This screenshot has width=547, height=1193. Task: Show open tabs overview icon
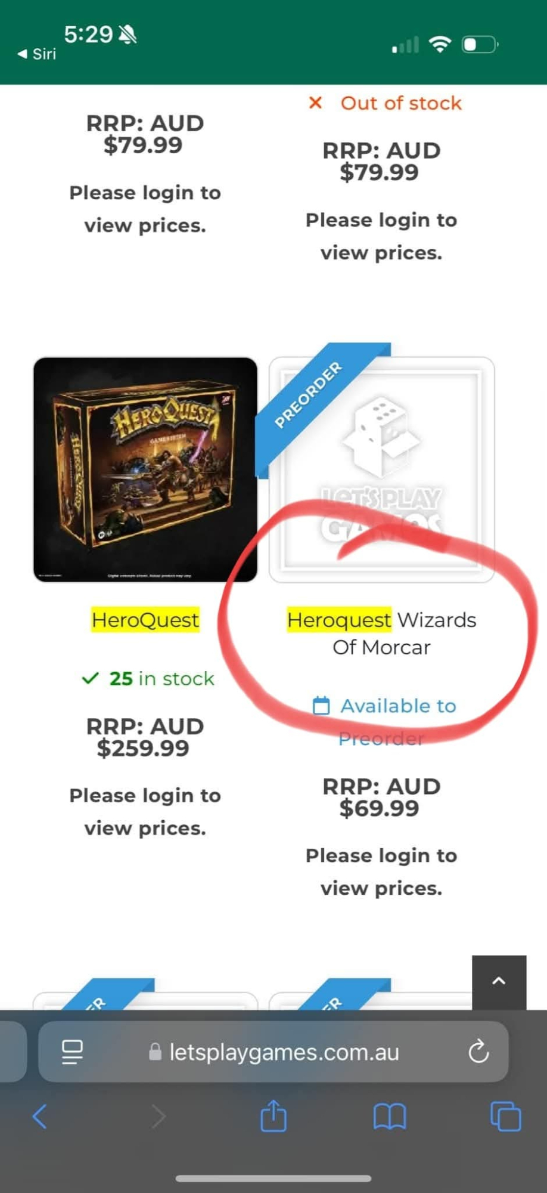tap(505, 1116)
